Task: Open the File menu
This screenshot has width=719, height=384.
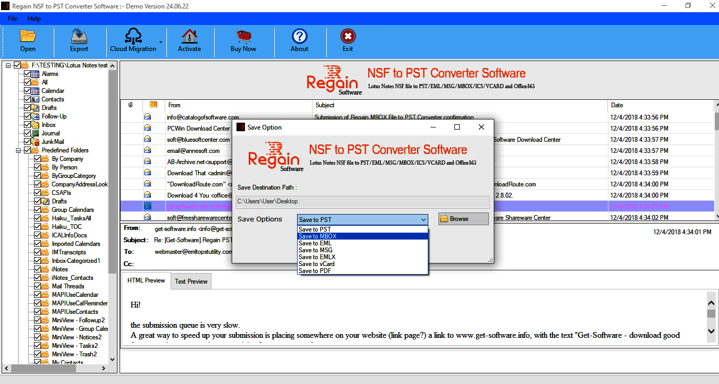Action: 13,19
